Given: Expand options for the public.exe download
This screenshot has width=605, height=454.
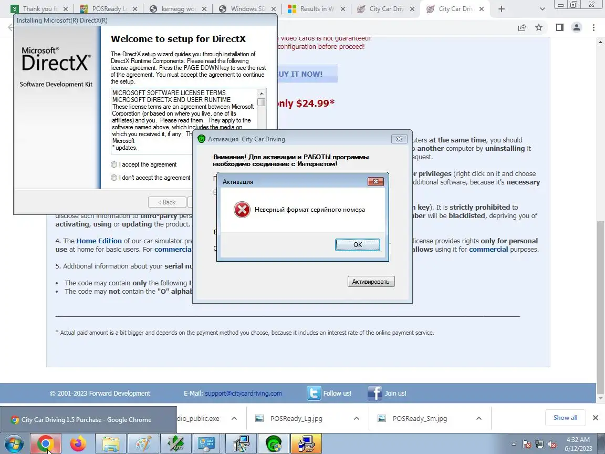Looking at the screenshot, I should [x=234, y=418].
